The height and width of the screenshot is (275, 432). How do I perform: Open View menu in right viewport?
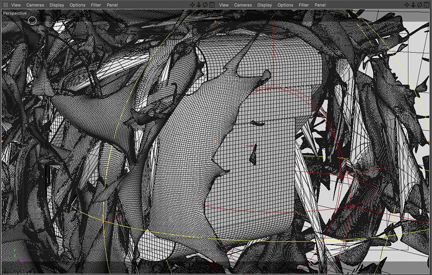(224, 5)
